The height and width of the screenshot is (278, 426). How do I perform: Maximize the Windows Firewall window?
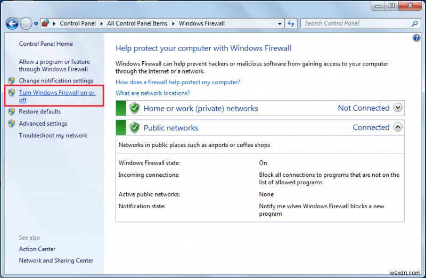pyautogui.click(x=391, y=5)
